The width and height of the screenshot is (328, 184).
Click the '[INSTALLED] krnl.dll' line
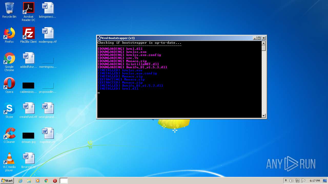(x=118, y=89)
